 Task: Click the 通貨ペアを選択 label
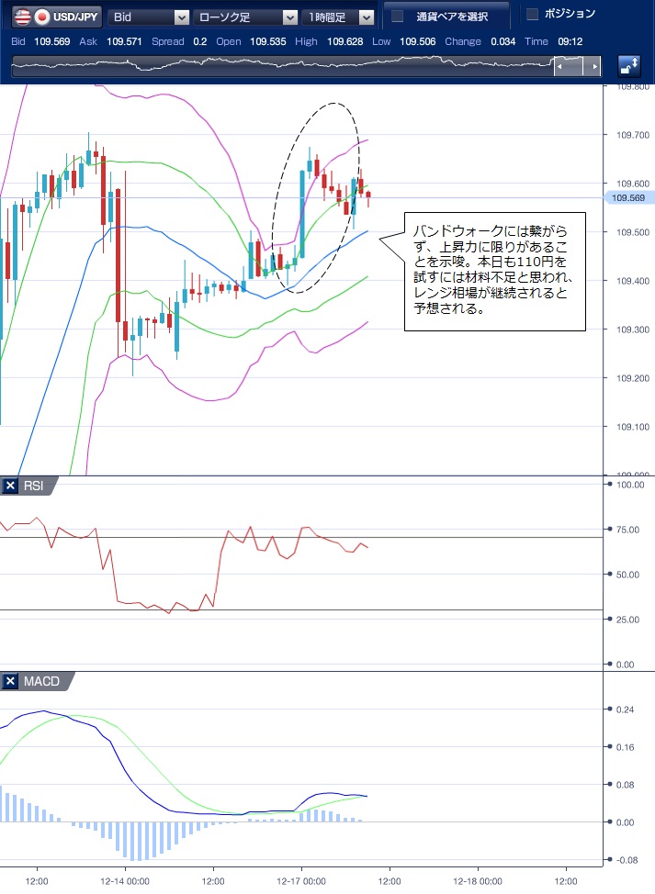point(451,16)
